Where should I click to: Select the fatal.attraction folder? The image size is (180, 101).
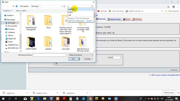tap(83, 44)
